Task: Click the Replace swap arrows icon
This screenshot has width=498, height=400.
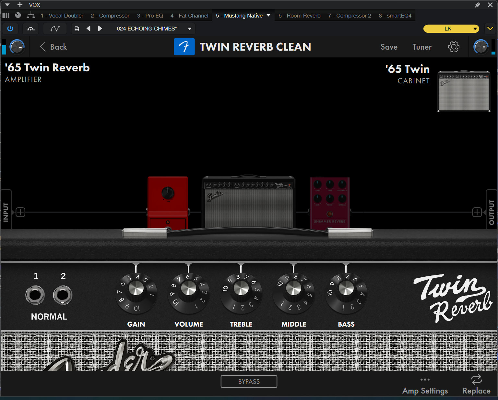Action: pyautogui.click(x=476, y=379)
